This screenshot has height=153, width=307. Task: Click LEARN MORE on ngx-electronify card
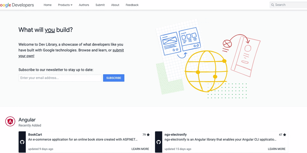[277, 149]
